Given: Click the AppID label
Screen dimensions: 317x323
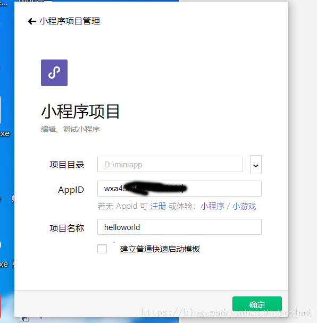Looking at the screenshot, I should pyautogui.click(x=71, y=190).
